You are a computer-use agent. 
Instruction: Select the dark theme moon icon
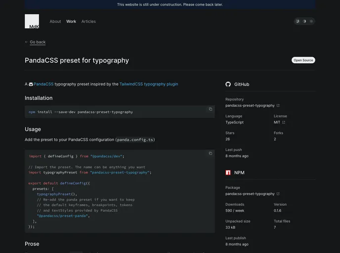point(297,21)
